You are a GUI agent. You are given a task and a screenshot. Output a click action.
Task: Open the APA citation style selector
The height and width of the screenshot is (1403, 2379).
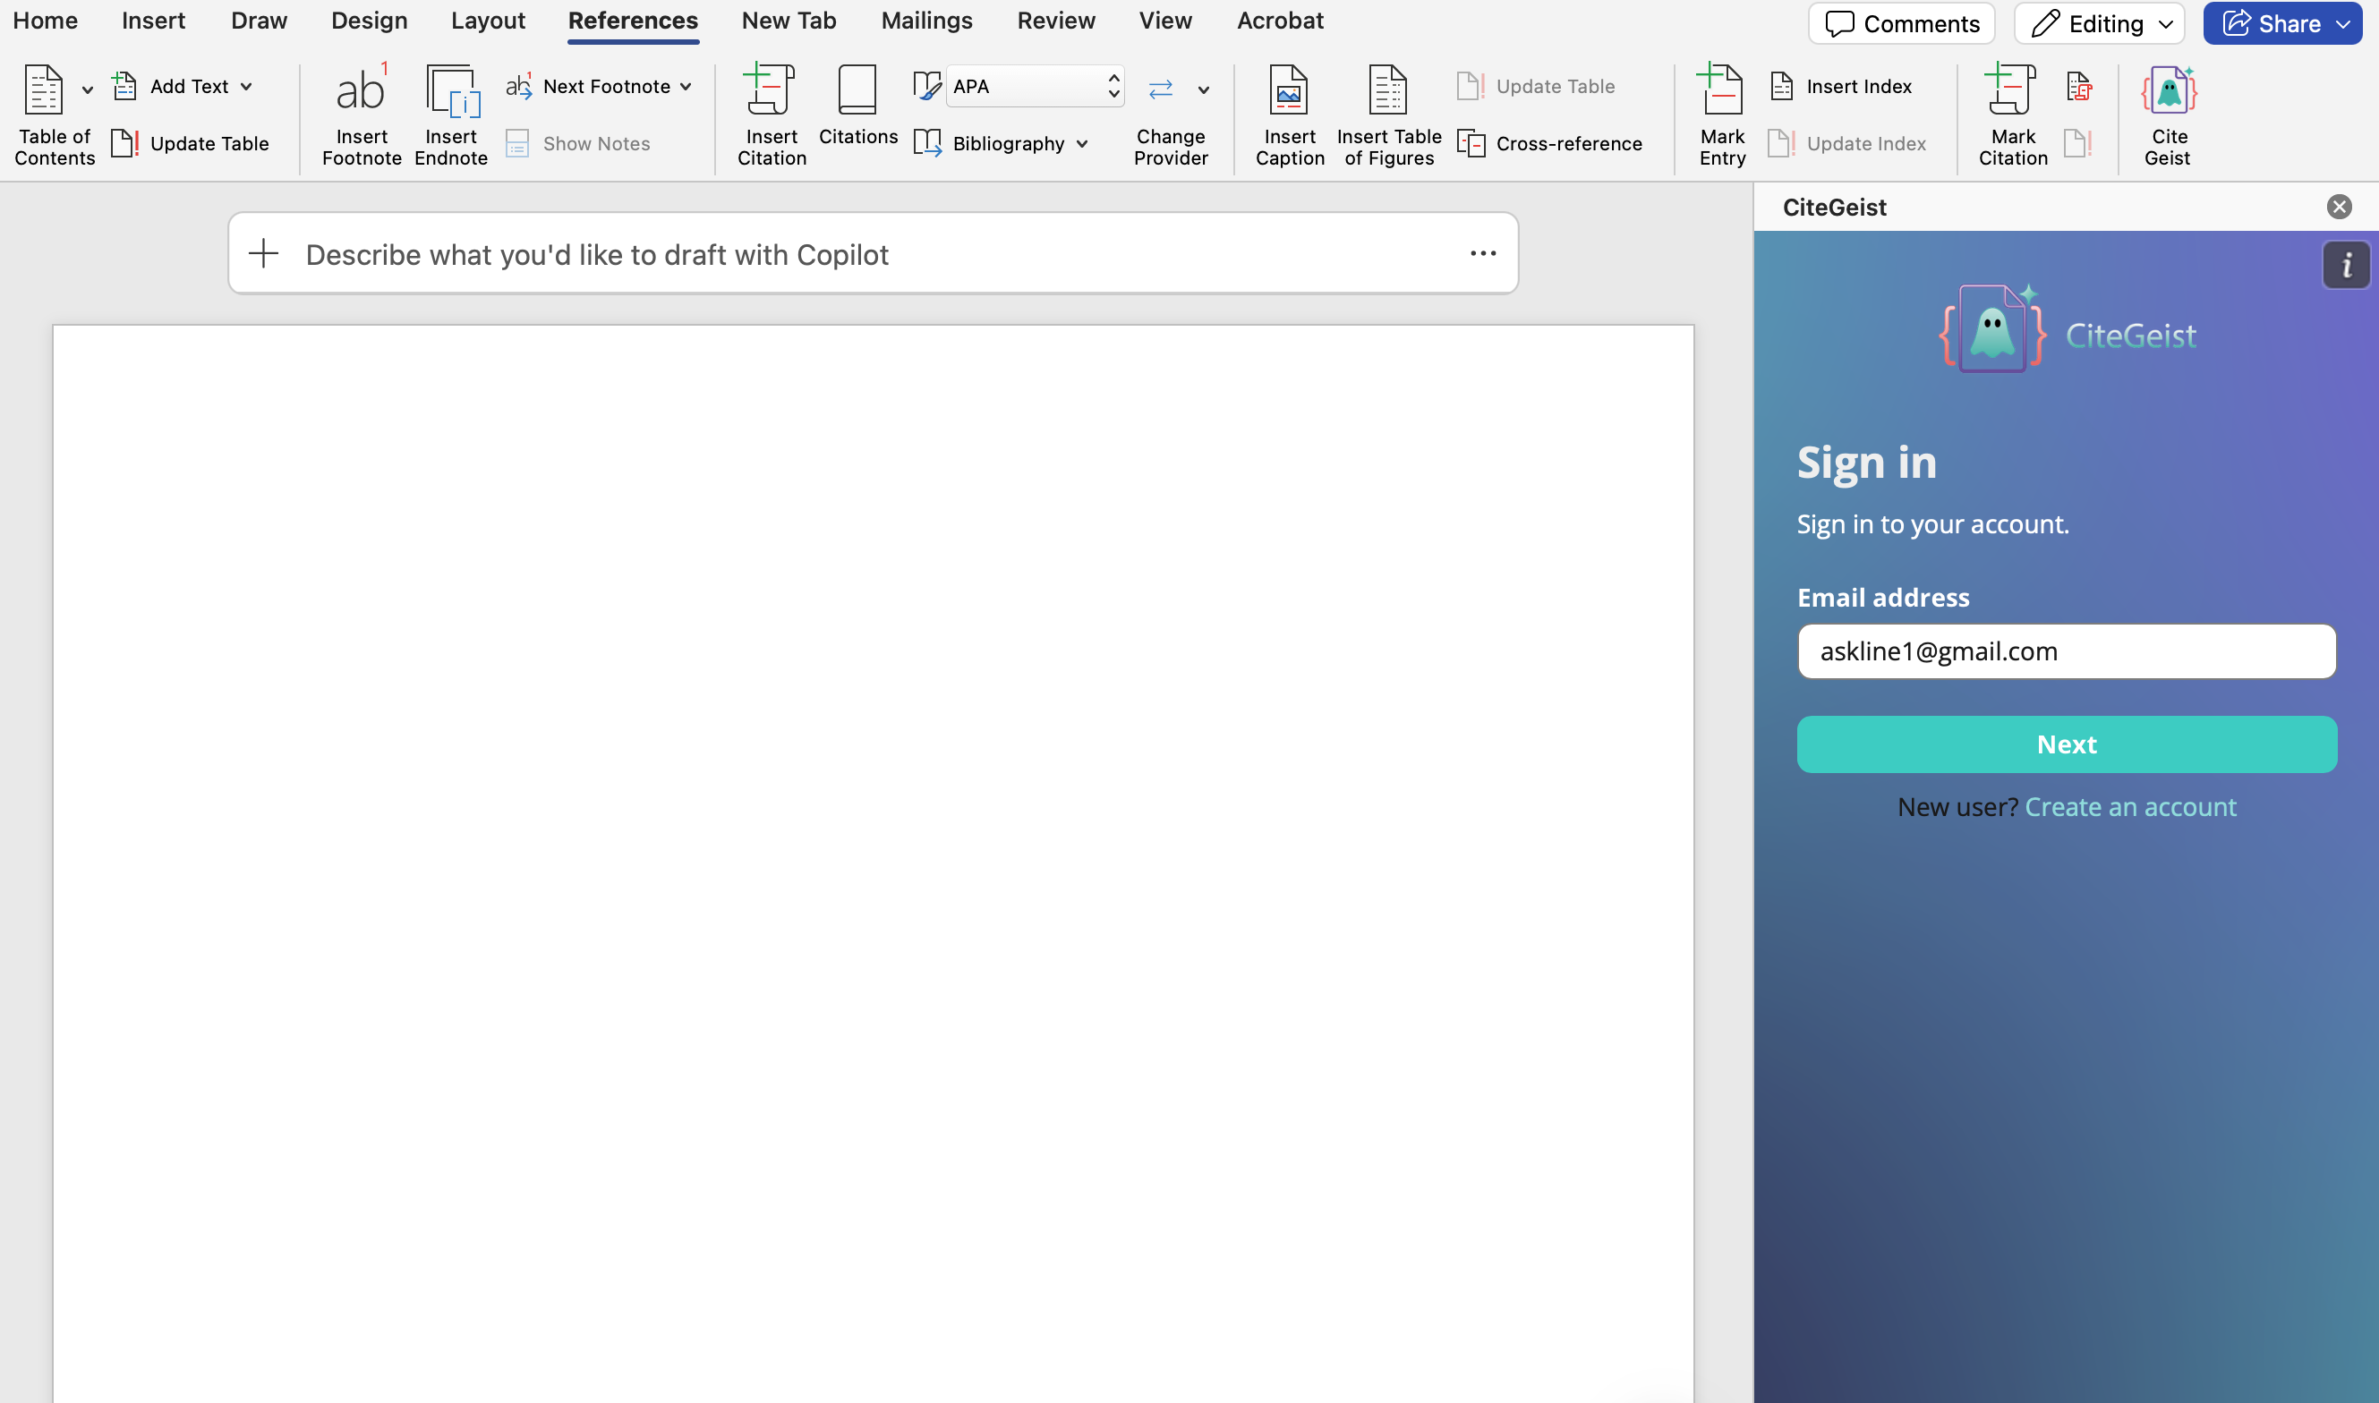tap(1035, 86)
